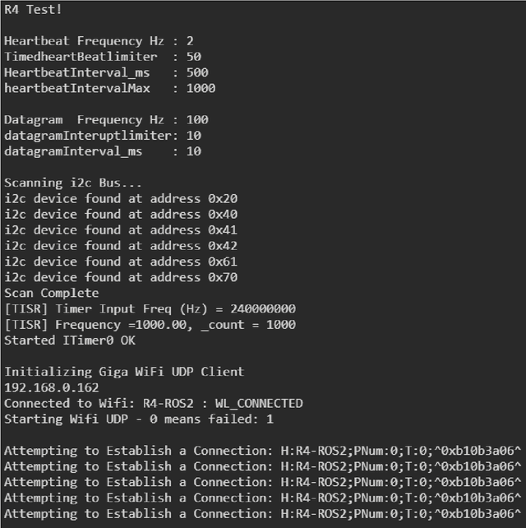Select the datagramInteruptlimiter line
This screenshot has height=528, width=526.
102,135
